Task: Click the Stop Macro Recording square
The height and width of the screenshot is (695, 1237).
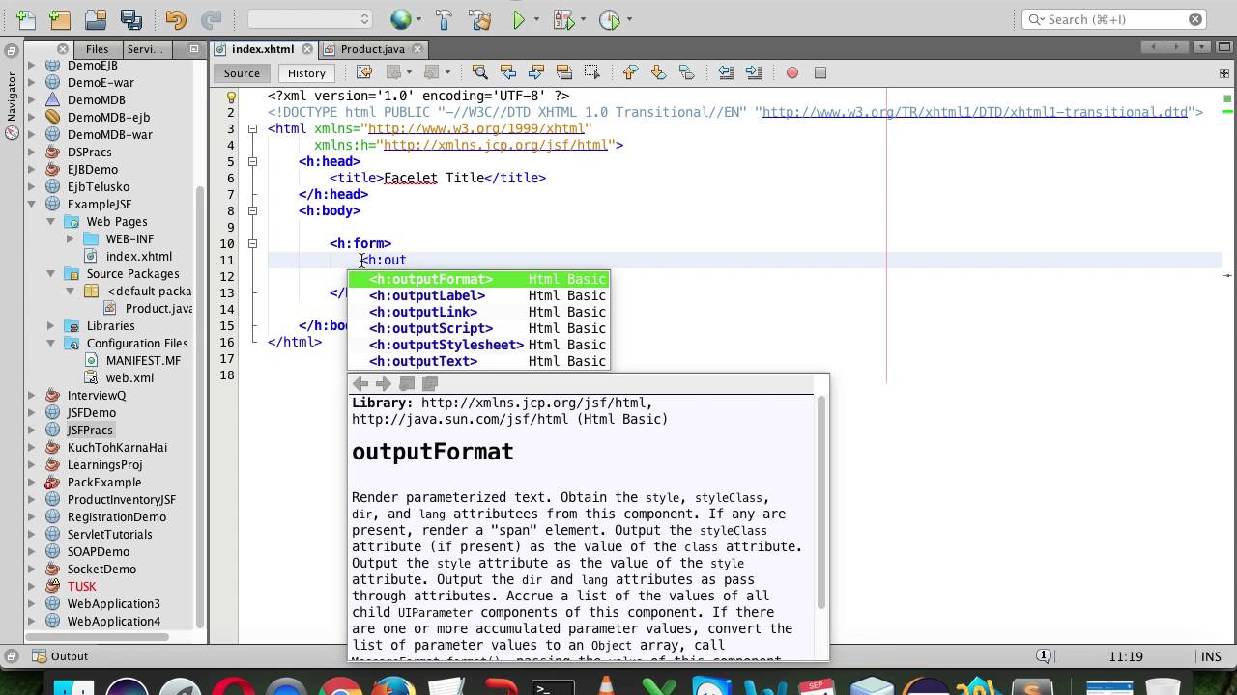Action: coord(820,72)
